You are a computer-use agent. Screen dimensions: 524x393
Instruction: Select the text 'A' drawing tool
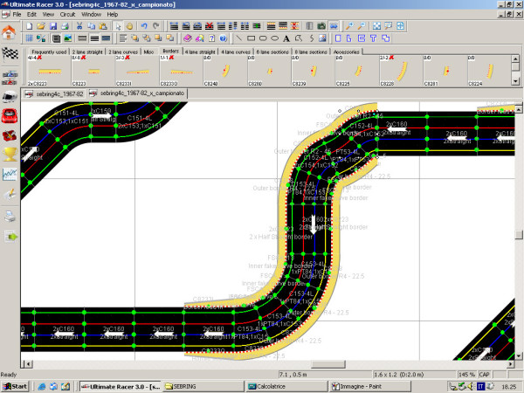point(286,38)
